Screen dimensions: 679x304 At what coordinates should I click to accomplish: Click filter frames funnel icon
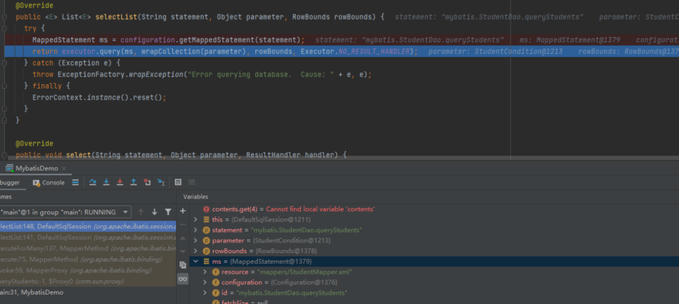168,212
